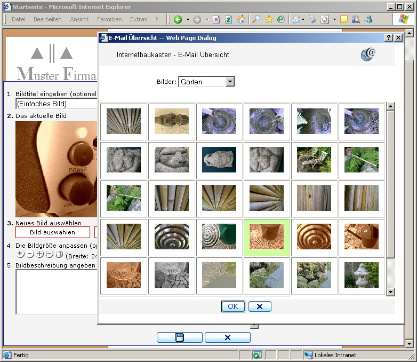Viewport: 417px width, 362px height.
Task: Click the gallery scrollbar down arrow
Action: (x=391, y=292)
